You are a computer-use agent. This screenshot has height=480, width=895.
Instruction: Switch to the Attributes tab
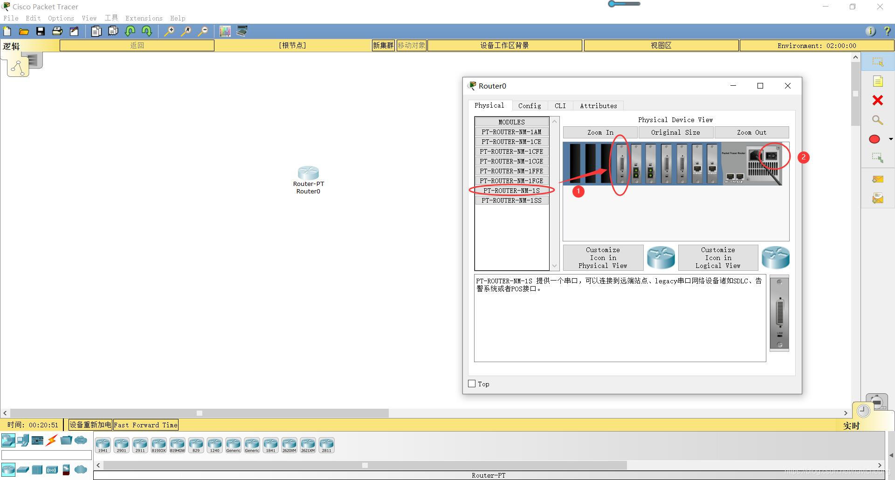tap(599, 106)
